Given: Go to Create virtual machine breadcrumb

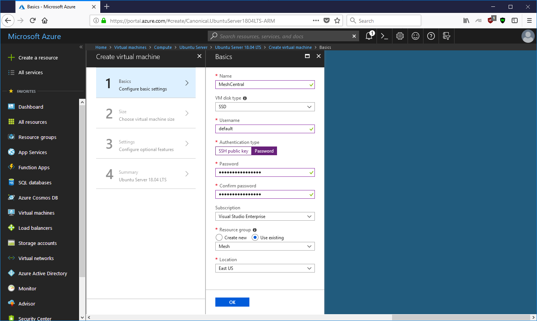Looking at the screenshot, I should 290,47.
